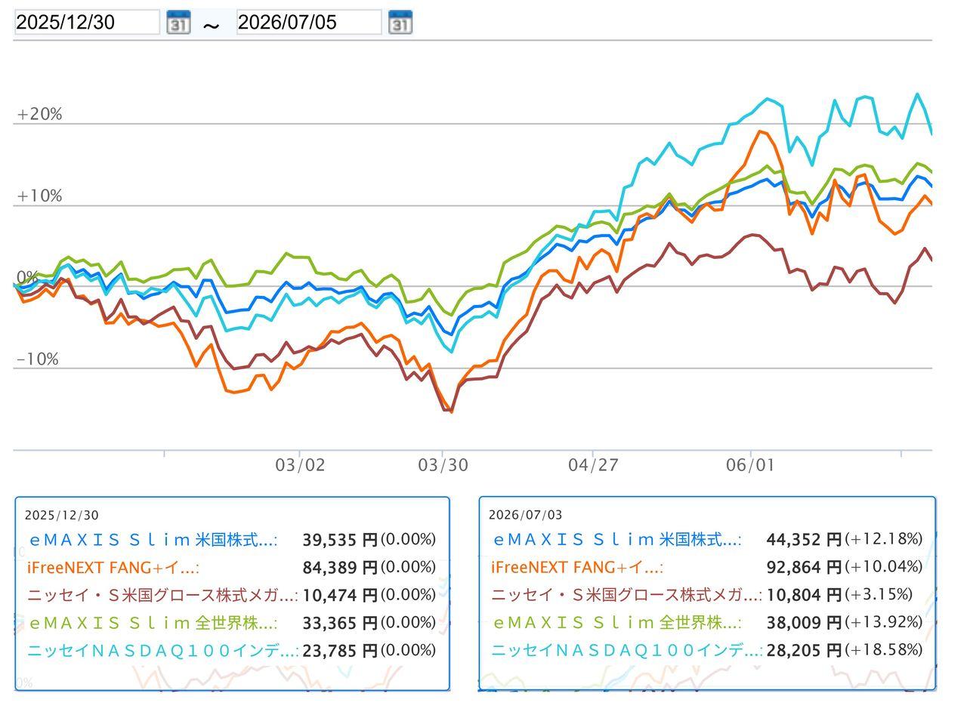Screen dimensions: 967x715
Task: Select iFreeNEXT FANG+ in left legend
Action: (113, 567)
